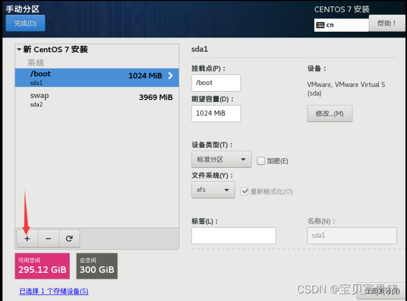Toggle the 重新格式化(O) reformat checkbox
This screenshot has width=407, height=301.
tap(244, 191)
